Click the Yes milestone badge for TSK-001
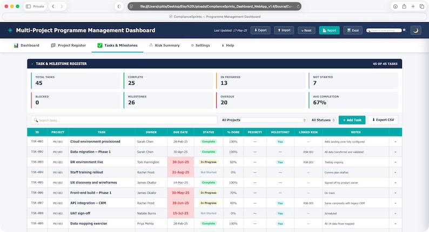Viewport: 429px width, 232px height. (280, 142)
